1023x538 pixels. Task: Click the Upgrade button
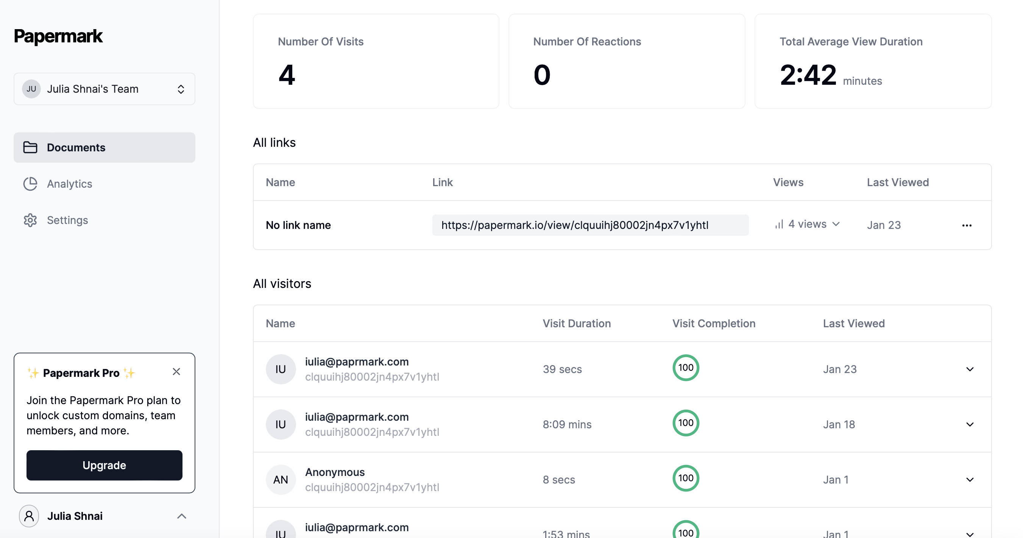coord(104,465)
